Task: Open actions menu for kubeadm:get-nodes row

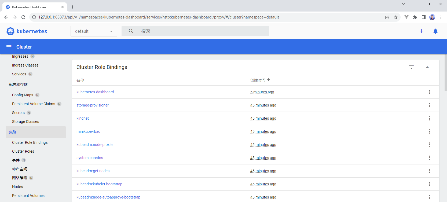Action: pos(430,171)
